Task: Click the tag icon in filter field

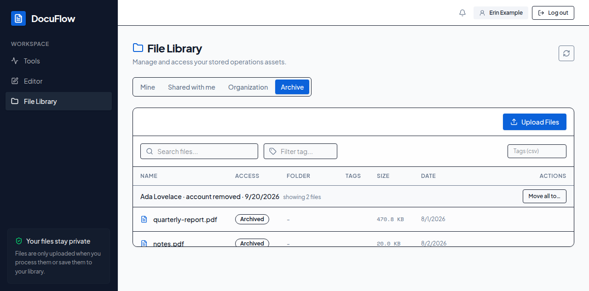Action: click(x=273, y=151)
